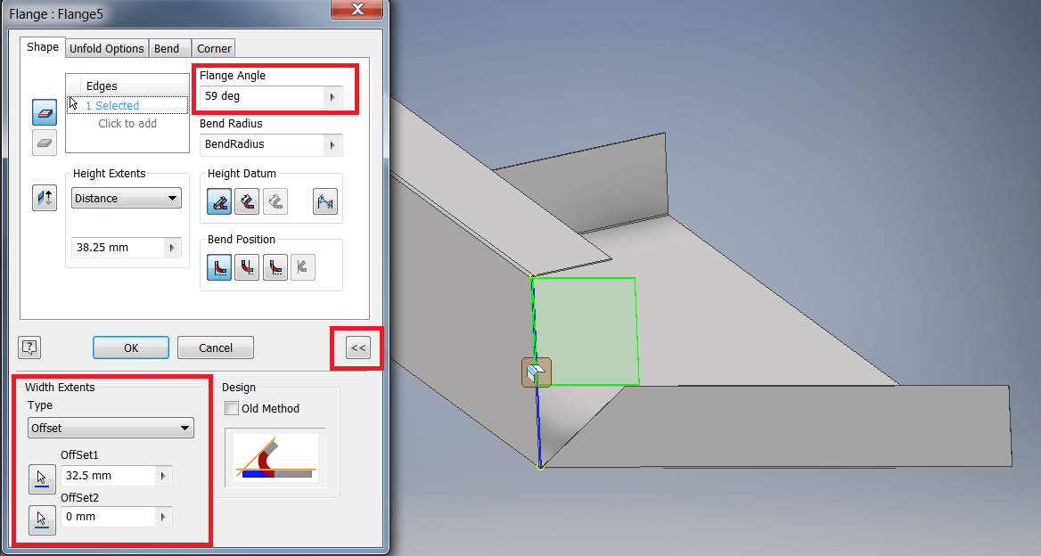Select the second Bend Position option
Image resolution: width=1041 pixels, height=556 pixels.
247,266
